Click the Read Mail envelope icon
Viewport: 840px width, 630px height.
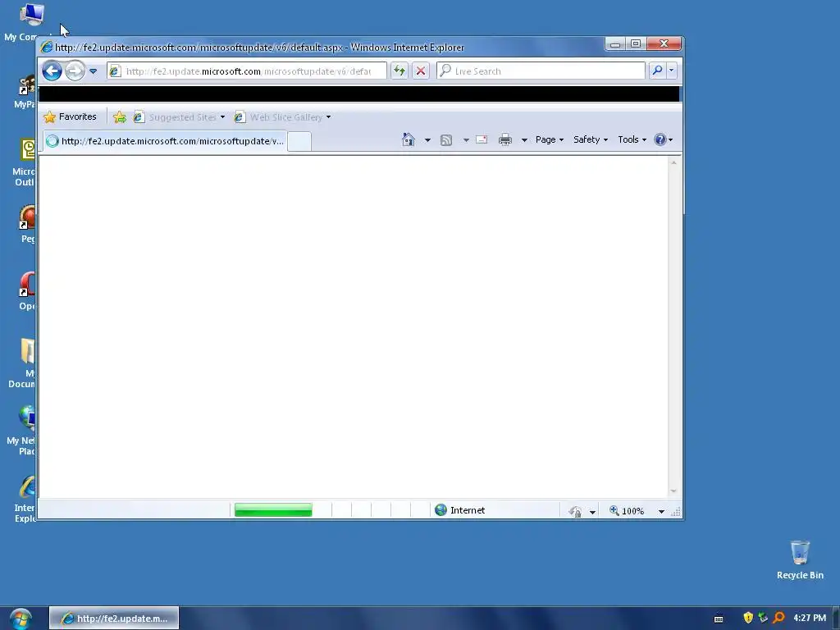tap(482, 139)
